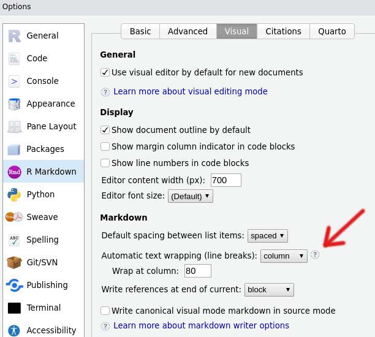This screenshot has width=375, height=337.
Task: Click the Sweave Rnw PDF icon
Action: tap(14, 217)
